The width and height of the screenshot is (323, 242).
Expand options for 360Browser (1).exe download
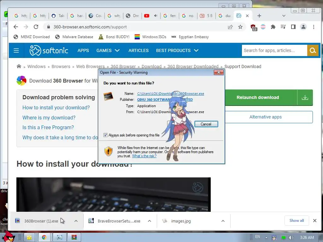[x=76, y=221]
